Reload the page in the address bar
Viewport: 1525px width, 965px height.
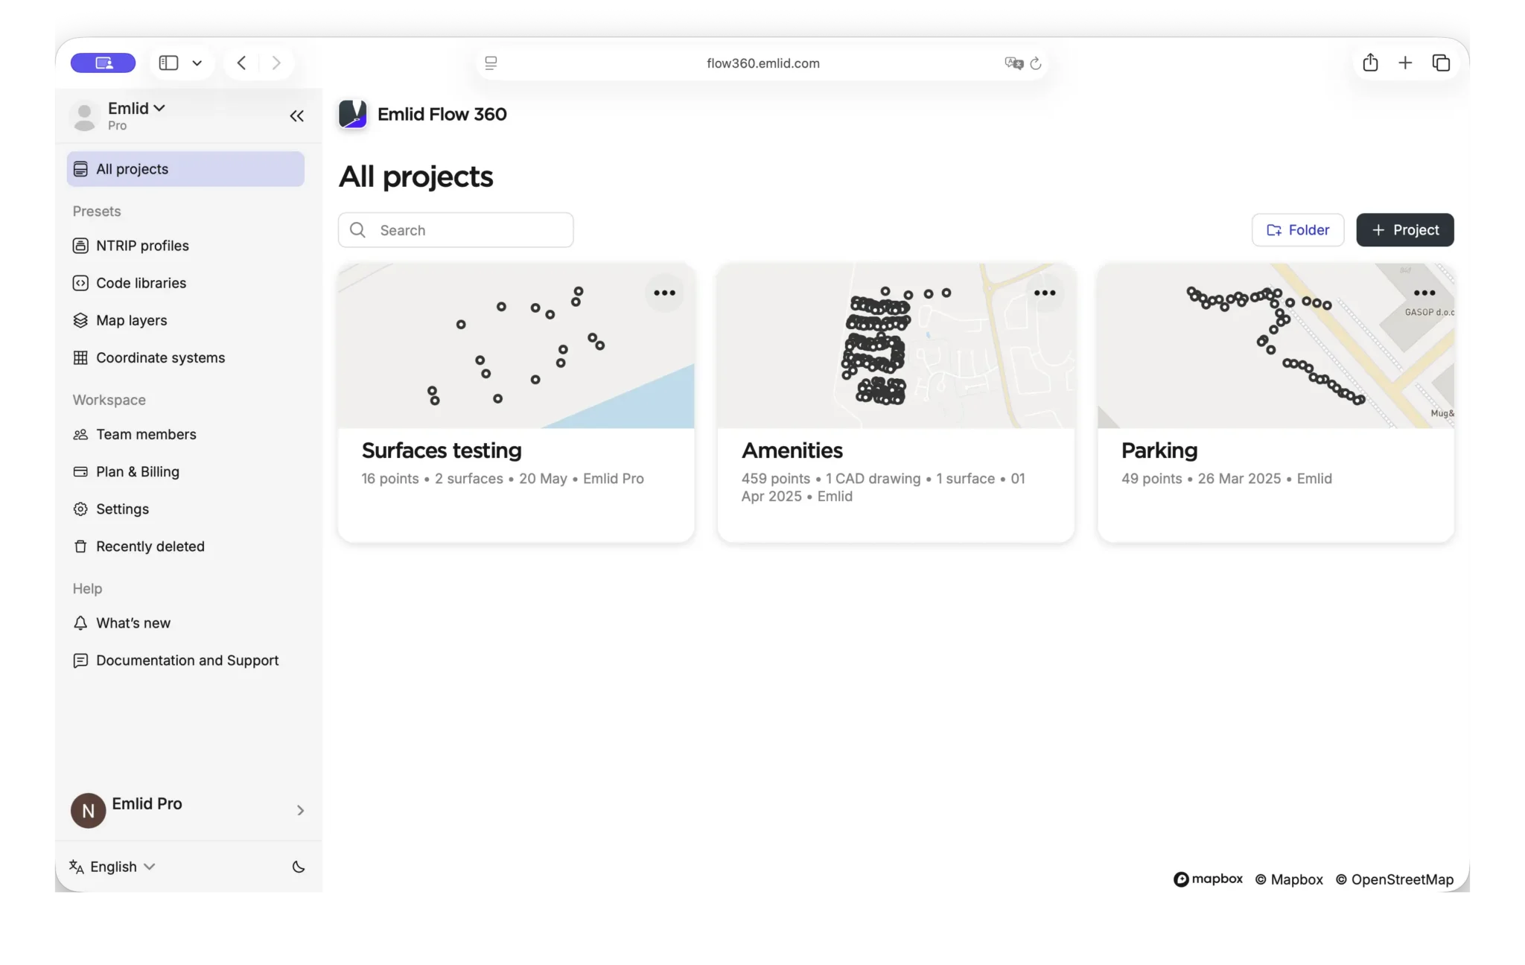[1035, 63]
